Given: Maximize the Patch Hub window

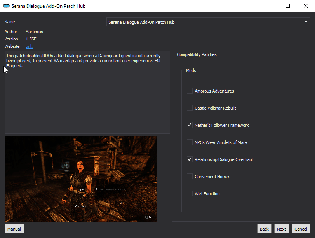Looking at the screenshot, I should point(288,6).
